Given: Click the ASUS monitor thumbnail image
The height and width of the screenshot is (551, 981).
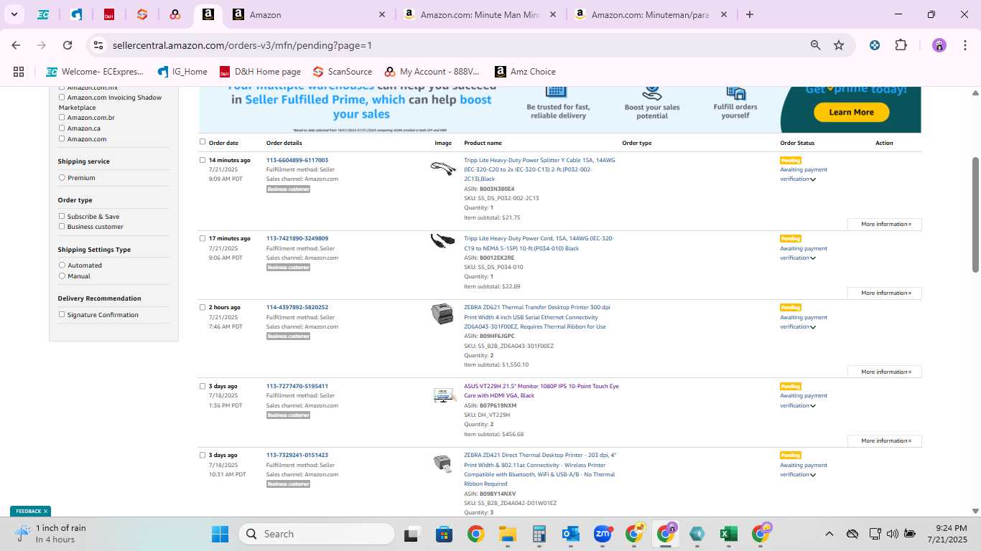Looking at the screenshot, I should tap(444, 395).
